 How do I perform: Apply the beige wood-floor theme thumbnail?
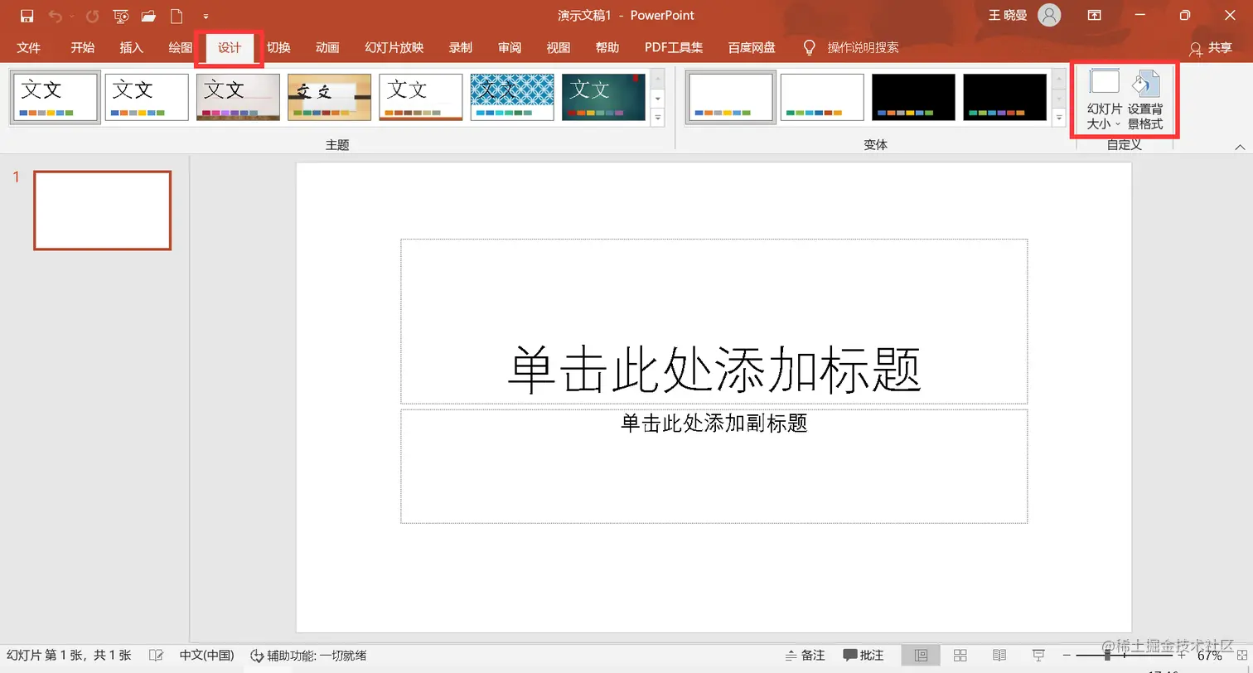pyautogui.click(x=238, y=97)
